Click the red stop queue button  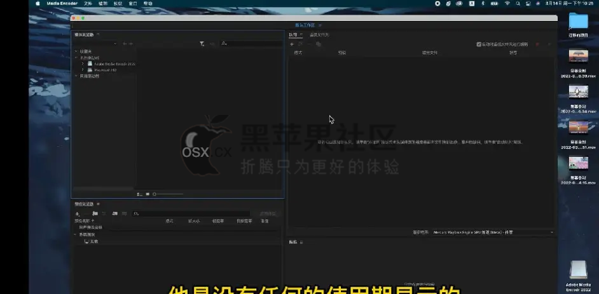click(x=537, y=44)
